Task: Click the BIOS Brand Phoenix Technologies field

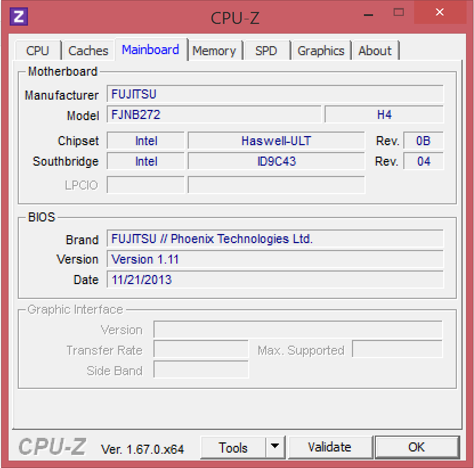Action: point(275,239)
